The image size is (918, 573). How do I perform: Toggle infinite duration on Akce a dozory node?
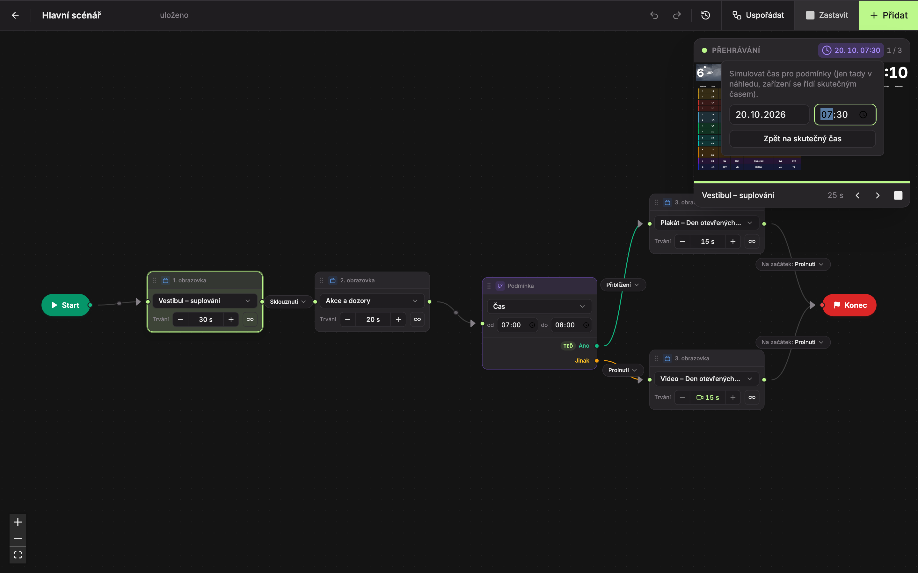click(x=417, y=320)
